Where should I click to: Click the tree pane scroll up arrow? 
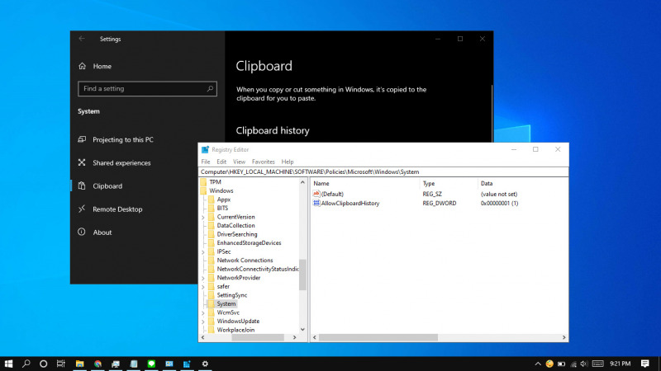tap(302, 182)
